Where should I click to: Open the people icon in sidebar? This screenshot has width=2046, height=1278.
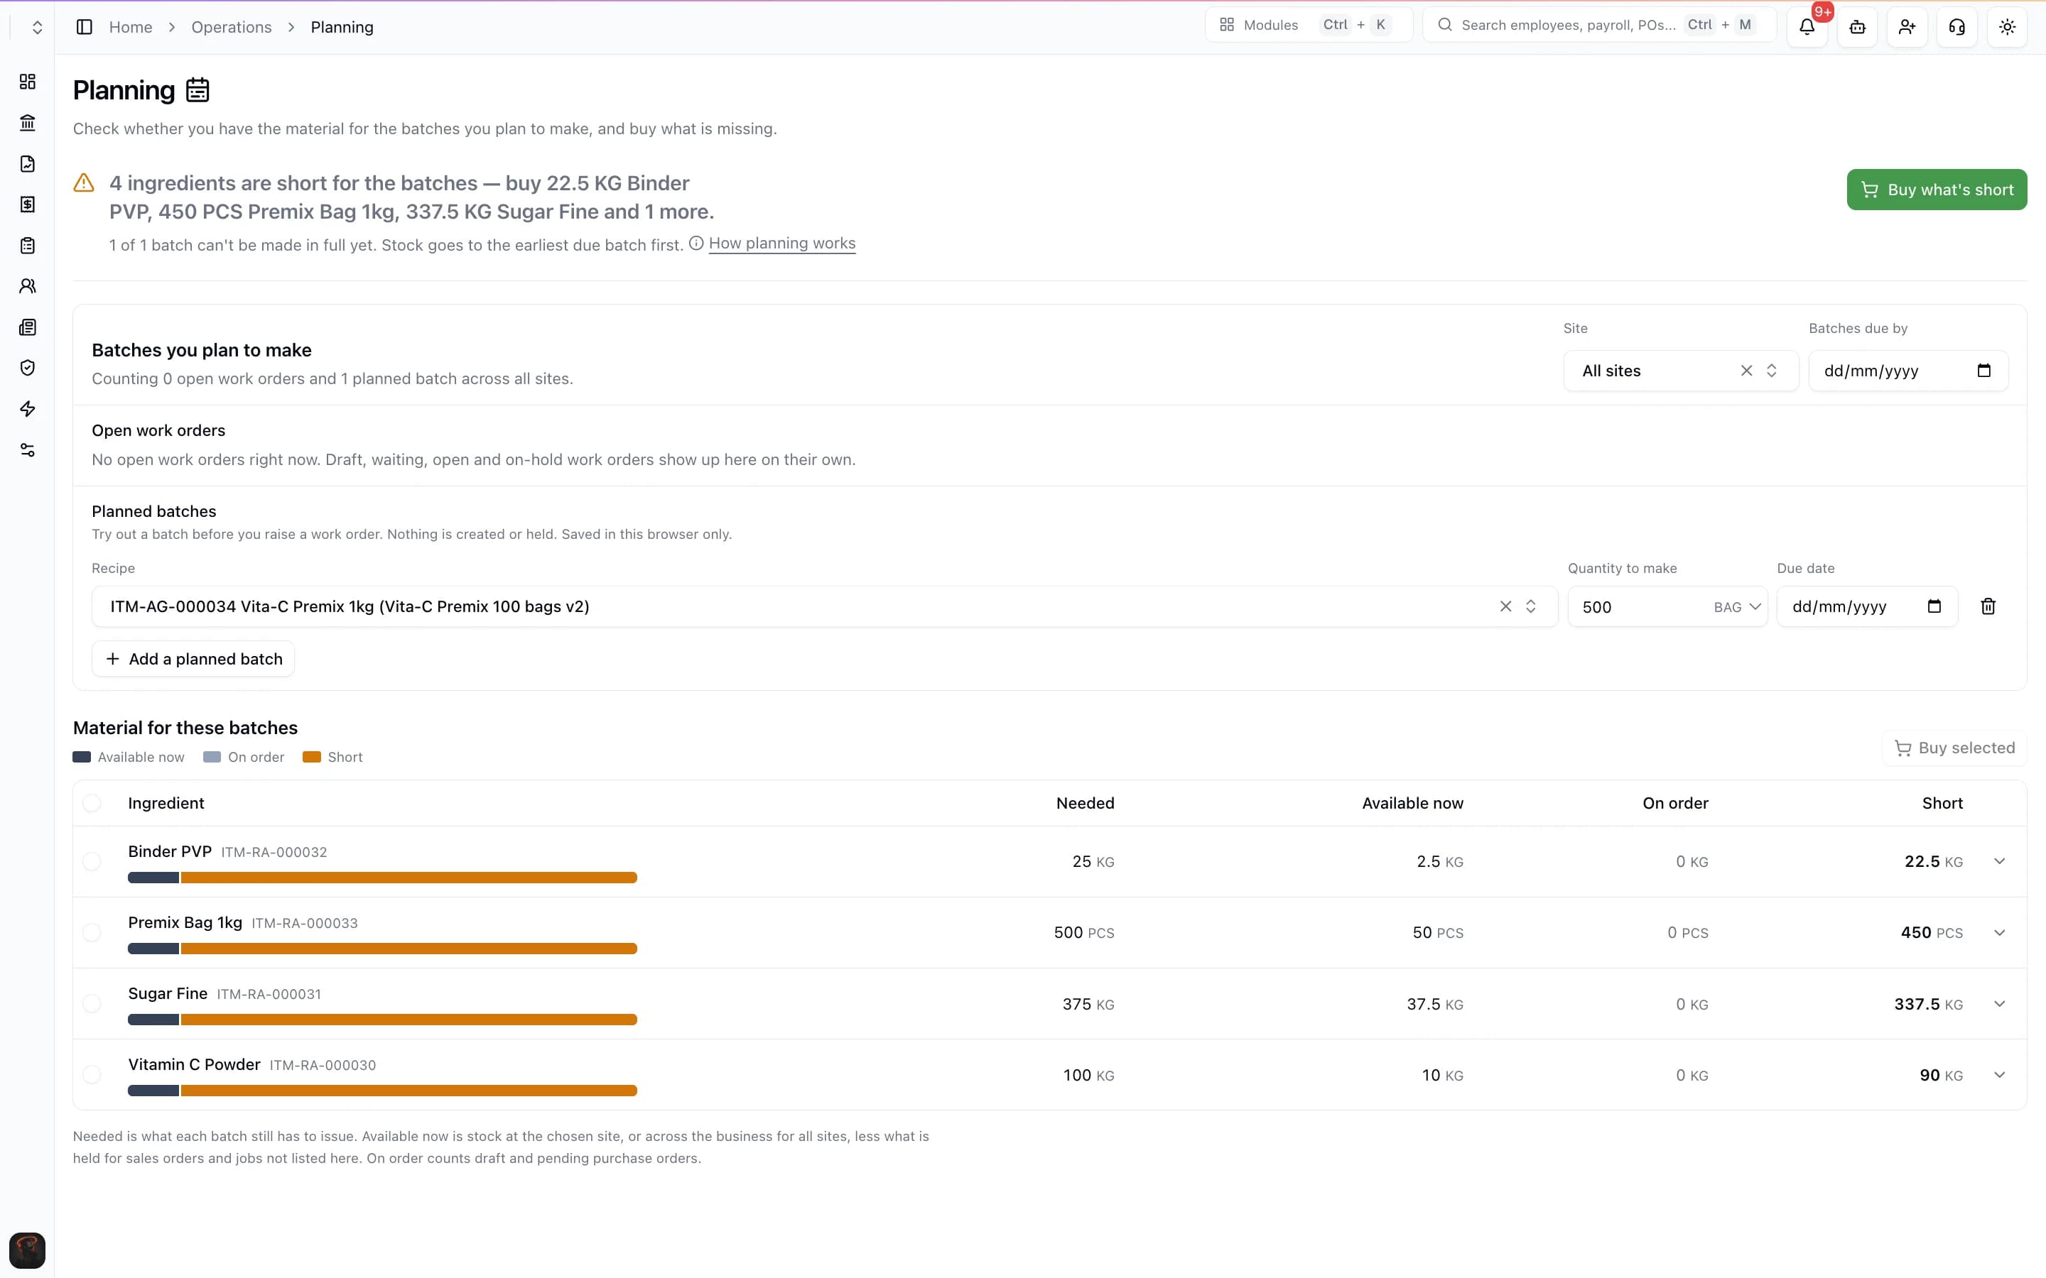click(27, 285)
